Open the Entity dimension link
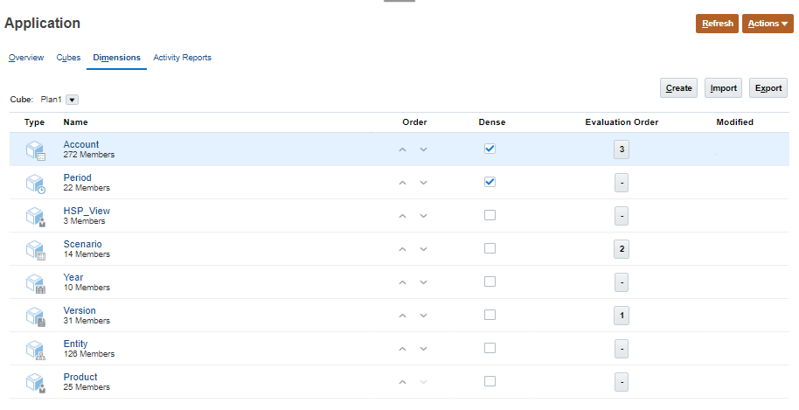799x410 pixels. tap(75, 344)
